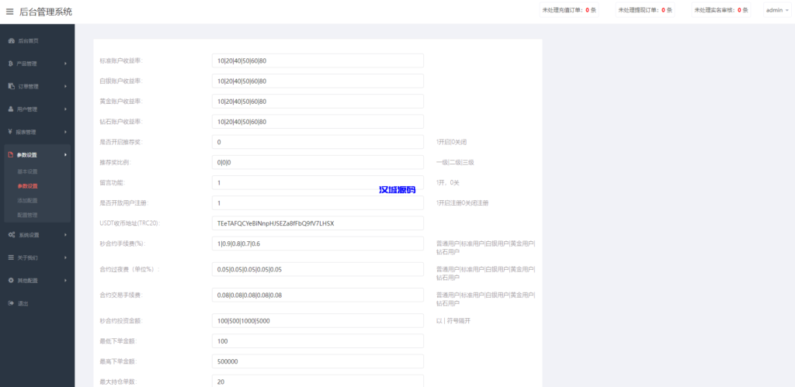
Task: Click the 标准账户收益率 label
Action: pyautogui.click(x=121, y=60)
